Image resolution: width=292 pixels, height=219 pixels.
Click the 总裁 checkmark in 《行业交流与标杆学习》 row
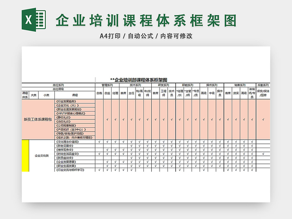(99, 170)
